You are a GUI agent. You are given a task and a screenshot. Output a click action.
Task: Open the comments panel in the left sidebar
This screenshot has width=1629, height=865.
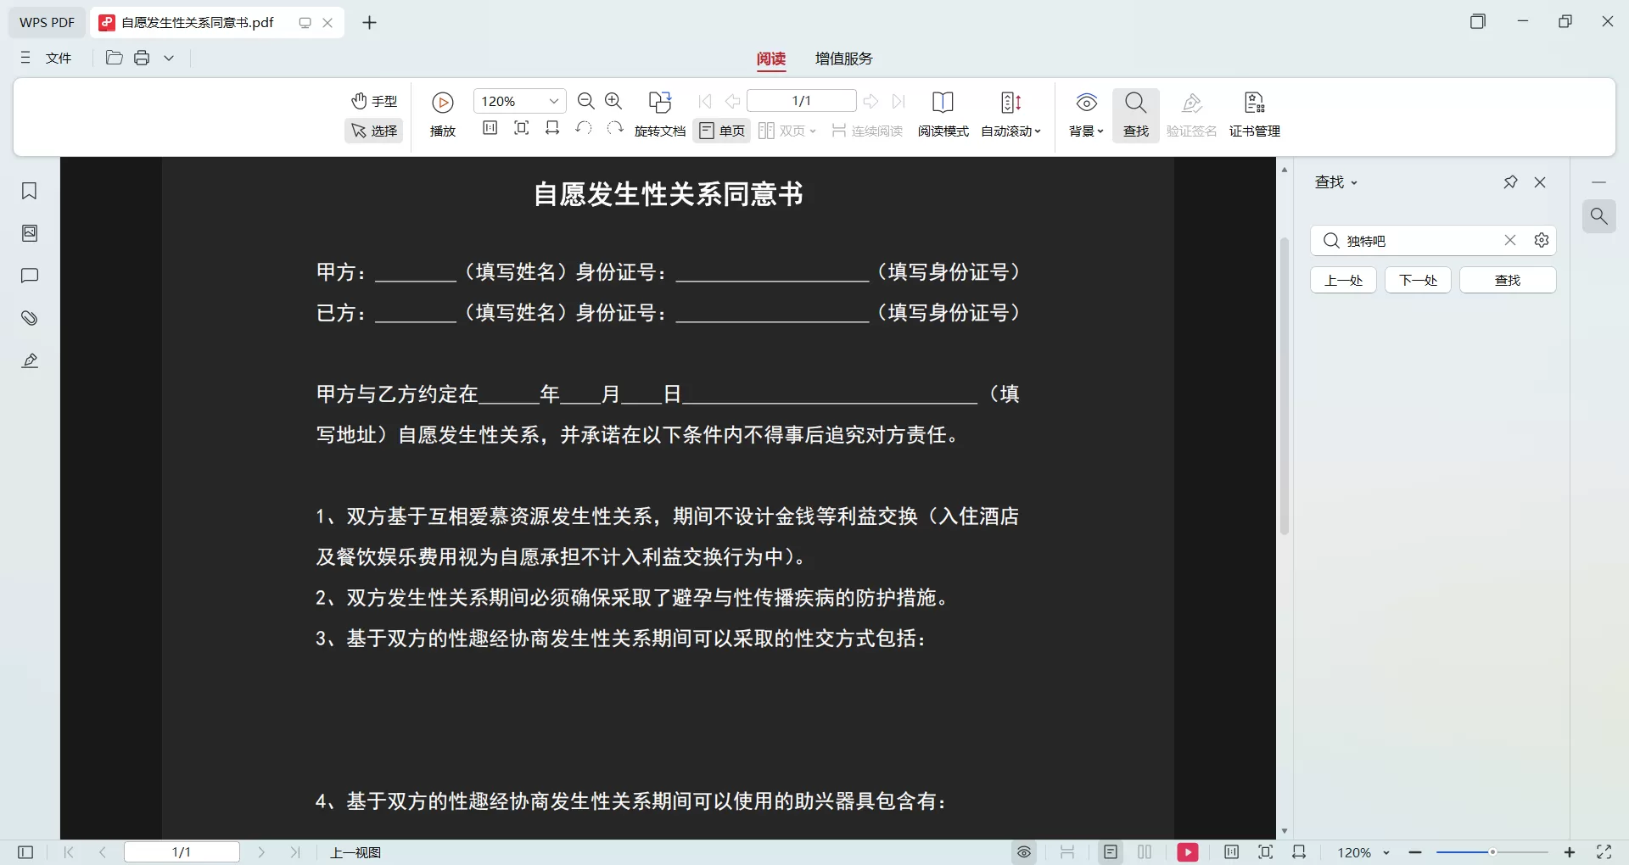tap(30, 276)
